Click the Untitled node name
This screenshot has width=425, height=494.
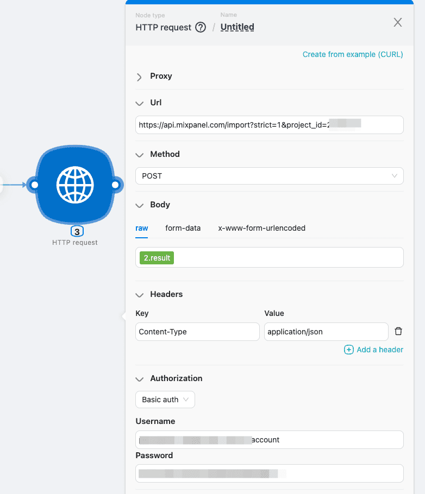[237, 27]
